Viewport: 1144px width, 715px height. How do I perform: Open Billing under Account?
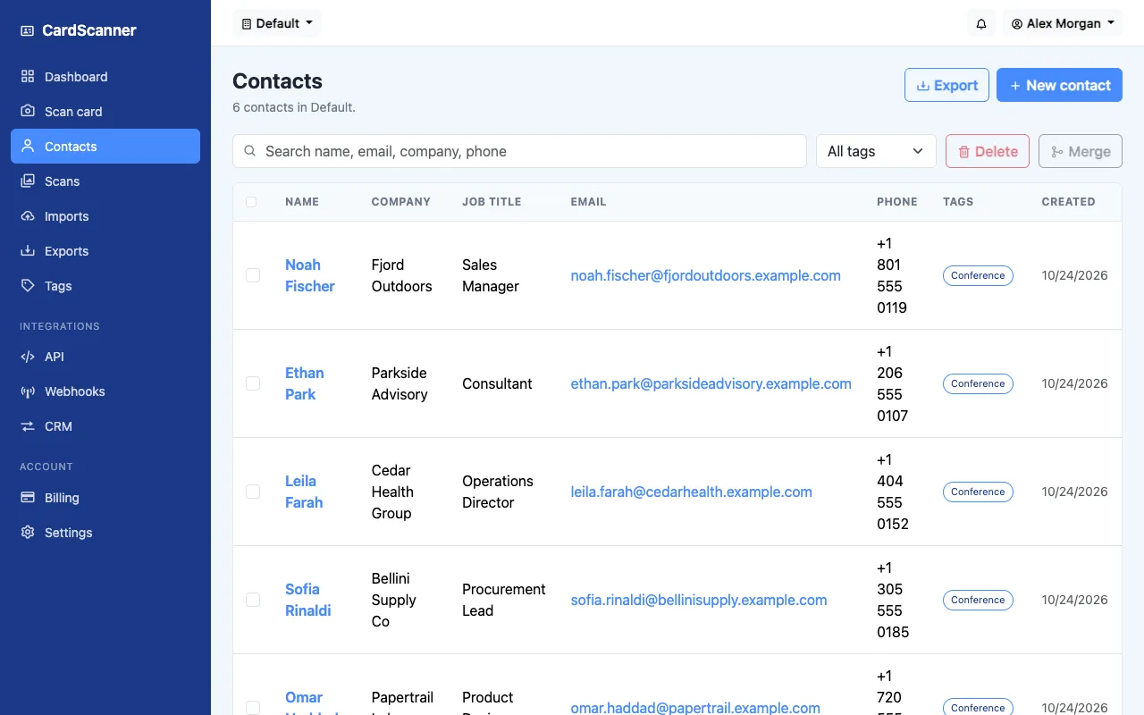(x=105, y=498)
